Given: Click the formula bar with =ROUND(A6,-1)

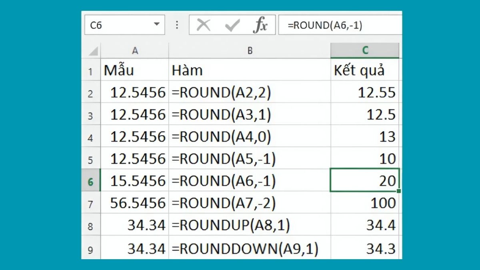Looking at the screenshot, I should 340,25.
